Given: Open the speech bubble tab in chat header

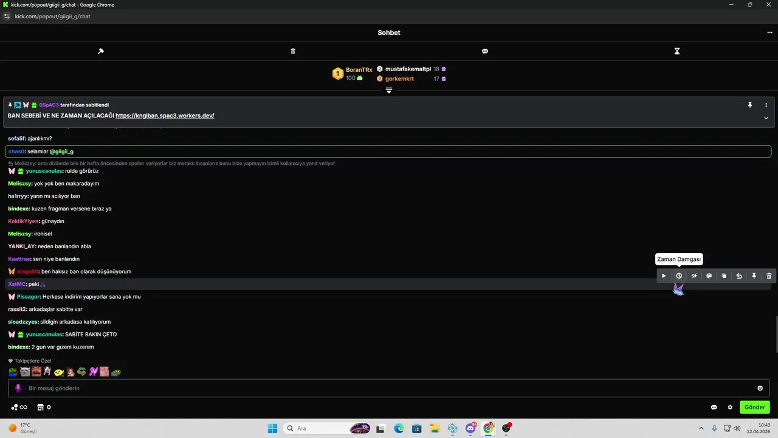Looking at the screenshot, I should point(485,51).
